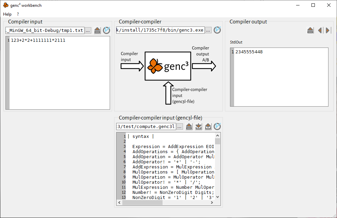Open the '?' menu
Viewport: 337px width, 218px height.
(18, 14)
